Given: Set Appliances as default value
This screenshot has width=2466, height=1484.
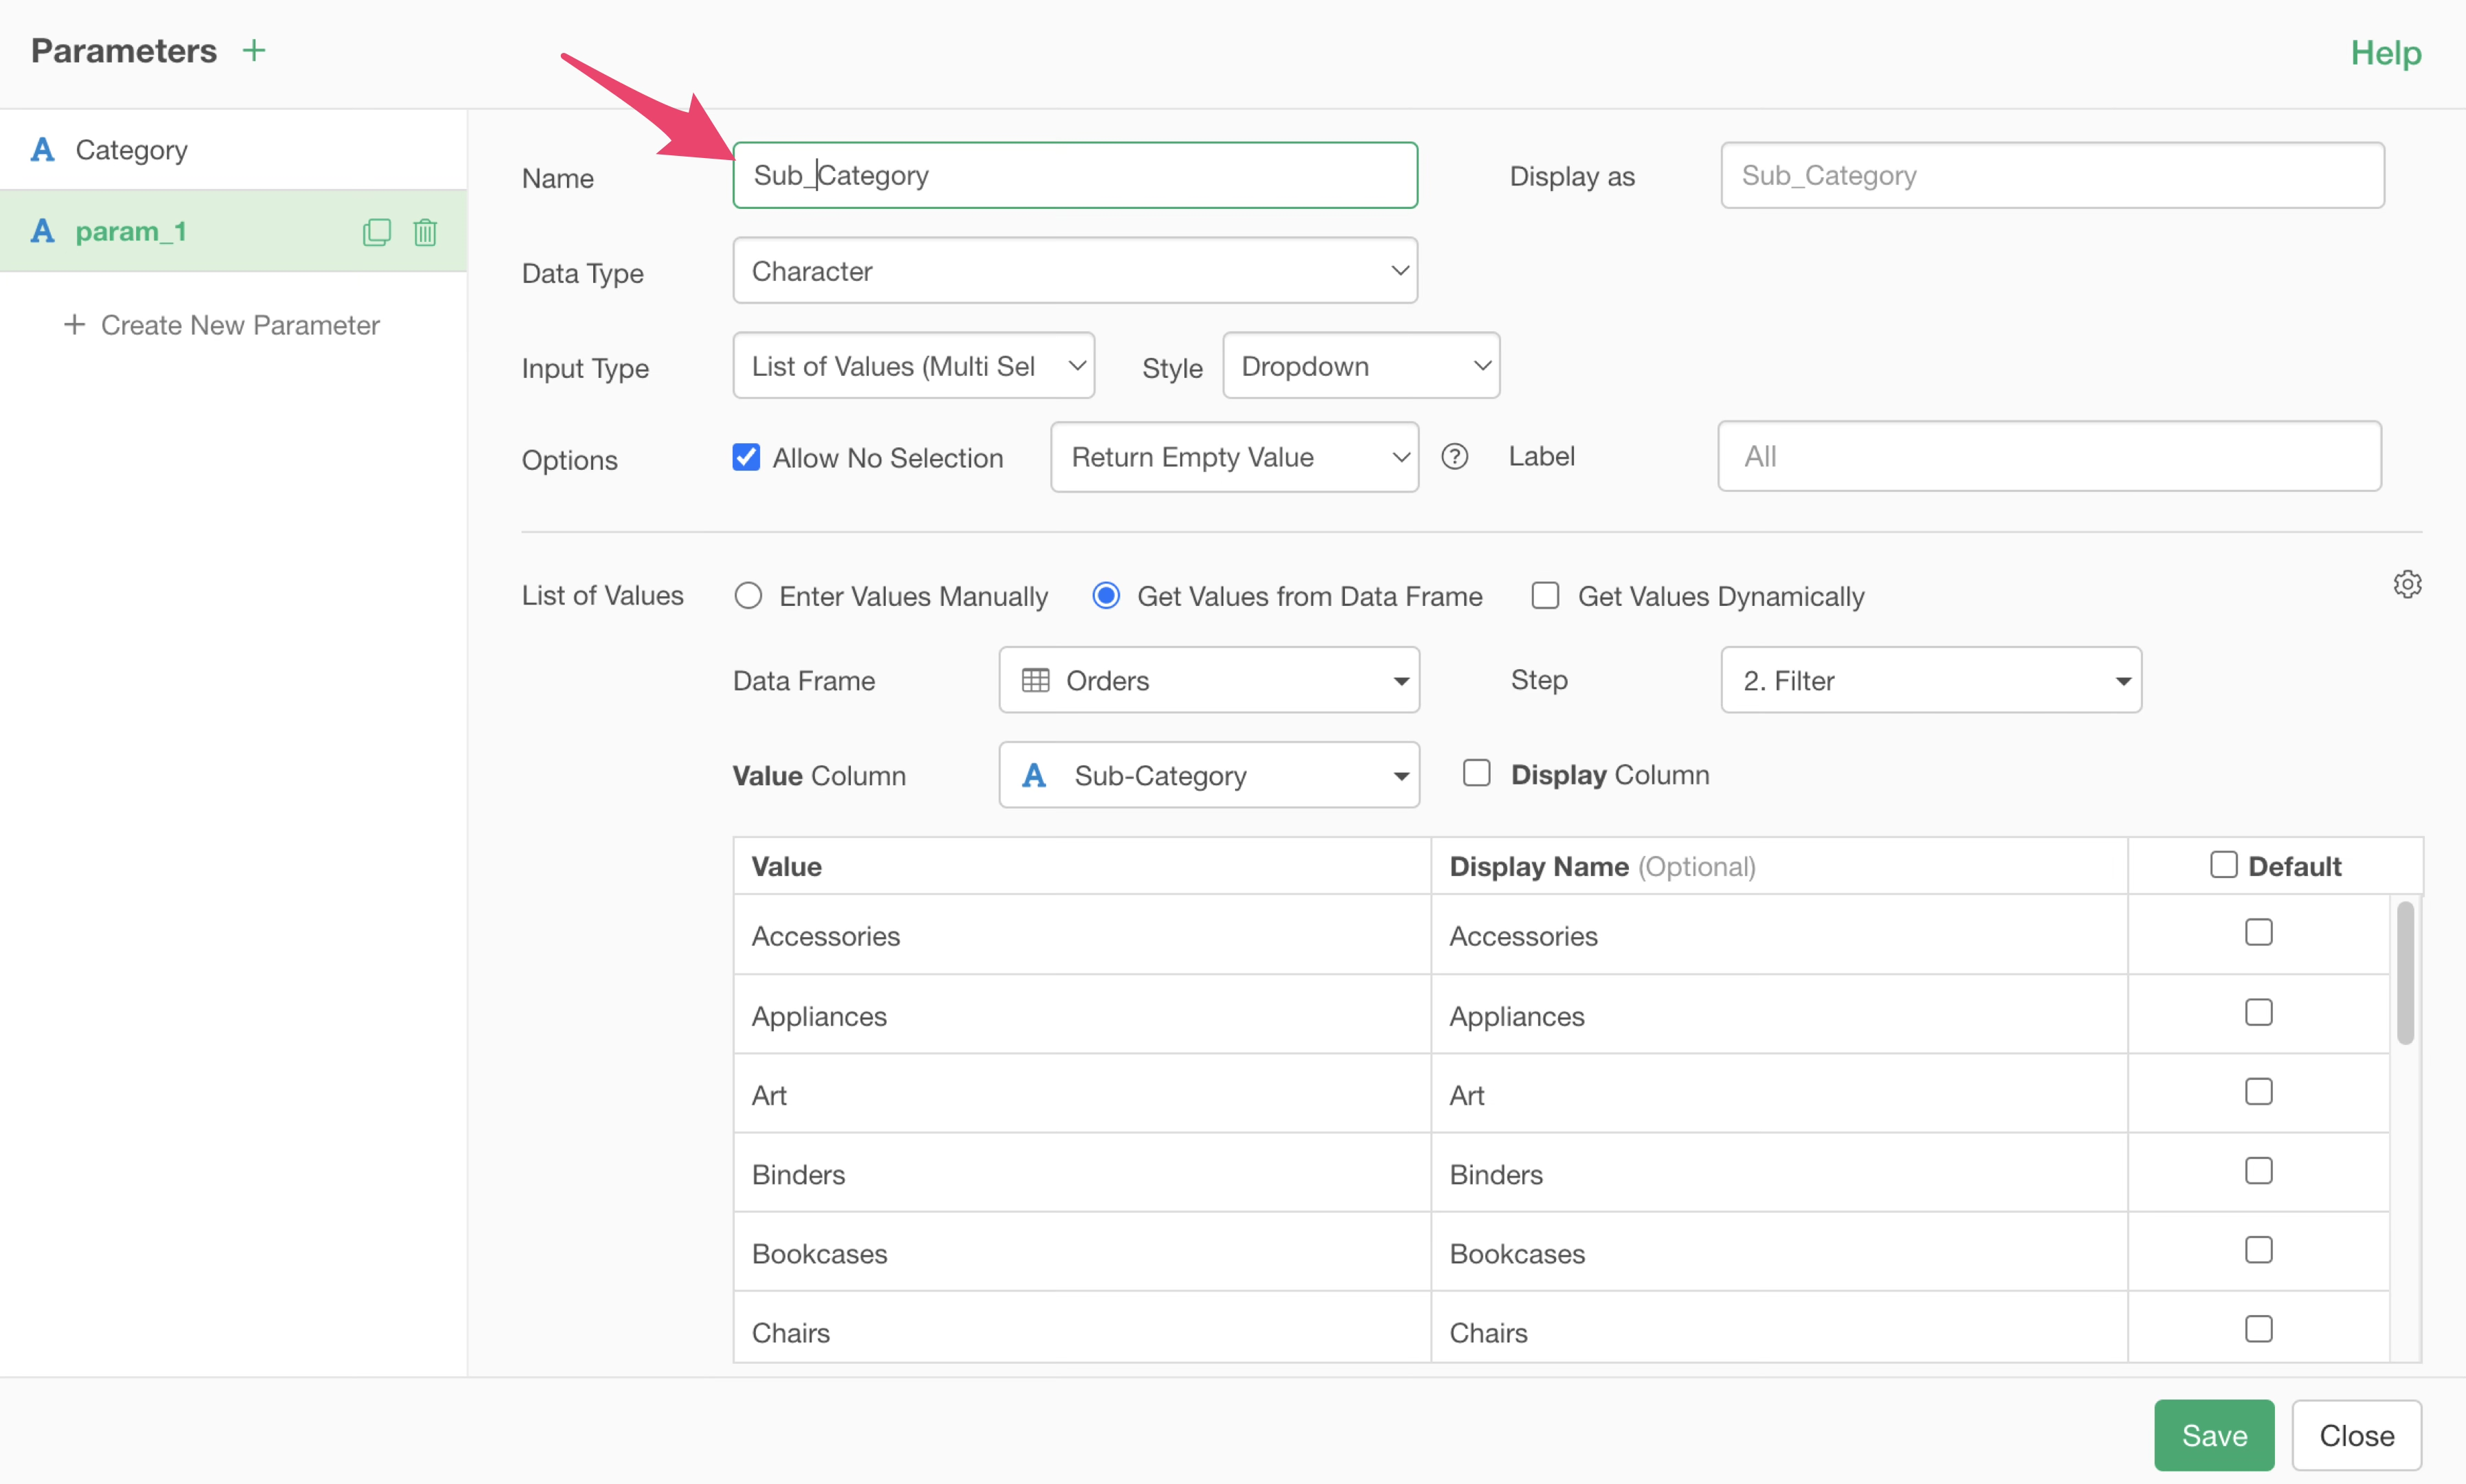Looking at the screenshot, I should pos(2258,1013).
